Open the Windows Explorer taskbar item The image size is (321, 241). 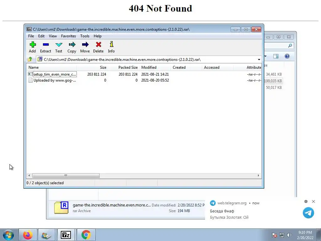pos(46,235)
